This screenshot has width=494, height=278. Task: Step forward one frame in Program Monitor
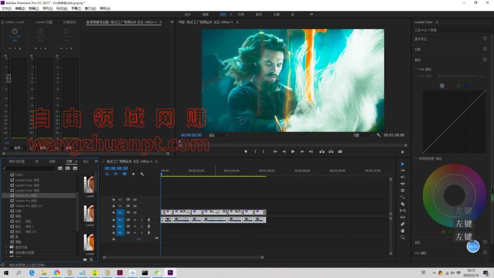point(302,152)
